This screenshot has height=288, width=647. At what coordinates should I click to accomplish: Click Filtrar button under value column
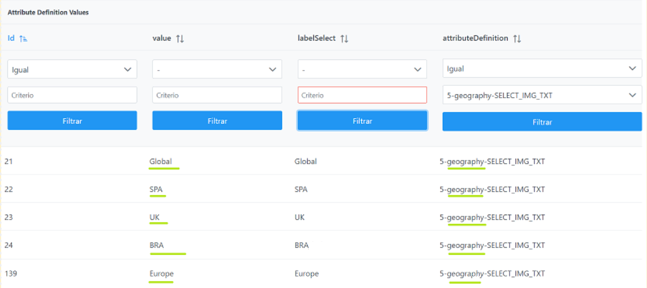pos(217,121)
